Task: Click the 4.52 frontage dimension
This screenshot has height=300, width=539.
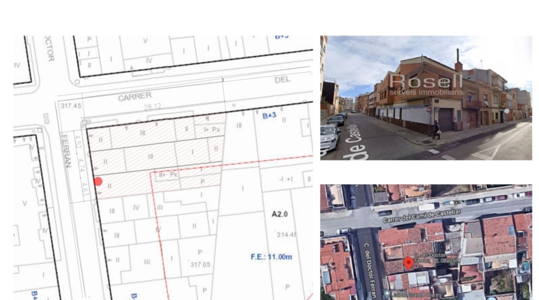Action: click(78, 142)
